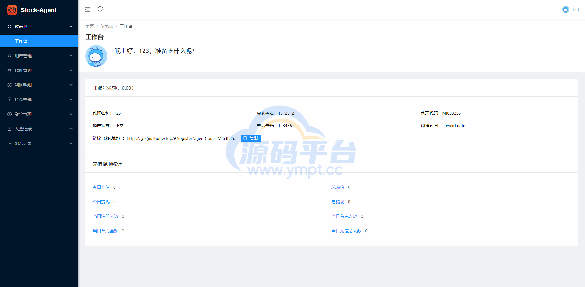Click the Invalid date creation time
585x287 pixels.
pos(454,126)
